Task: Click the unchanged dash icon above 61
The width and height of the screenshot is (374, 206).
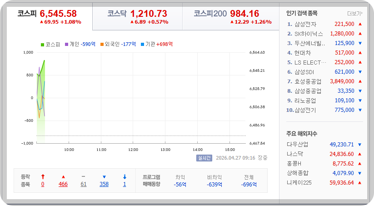Action: pos(83,176)
